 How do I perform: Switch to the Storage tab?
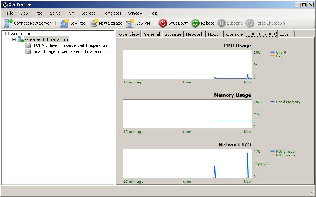[x=173, y=34]
